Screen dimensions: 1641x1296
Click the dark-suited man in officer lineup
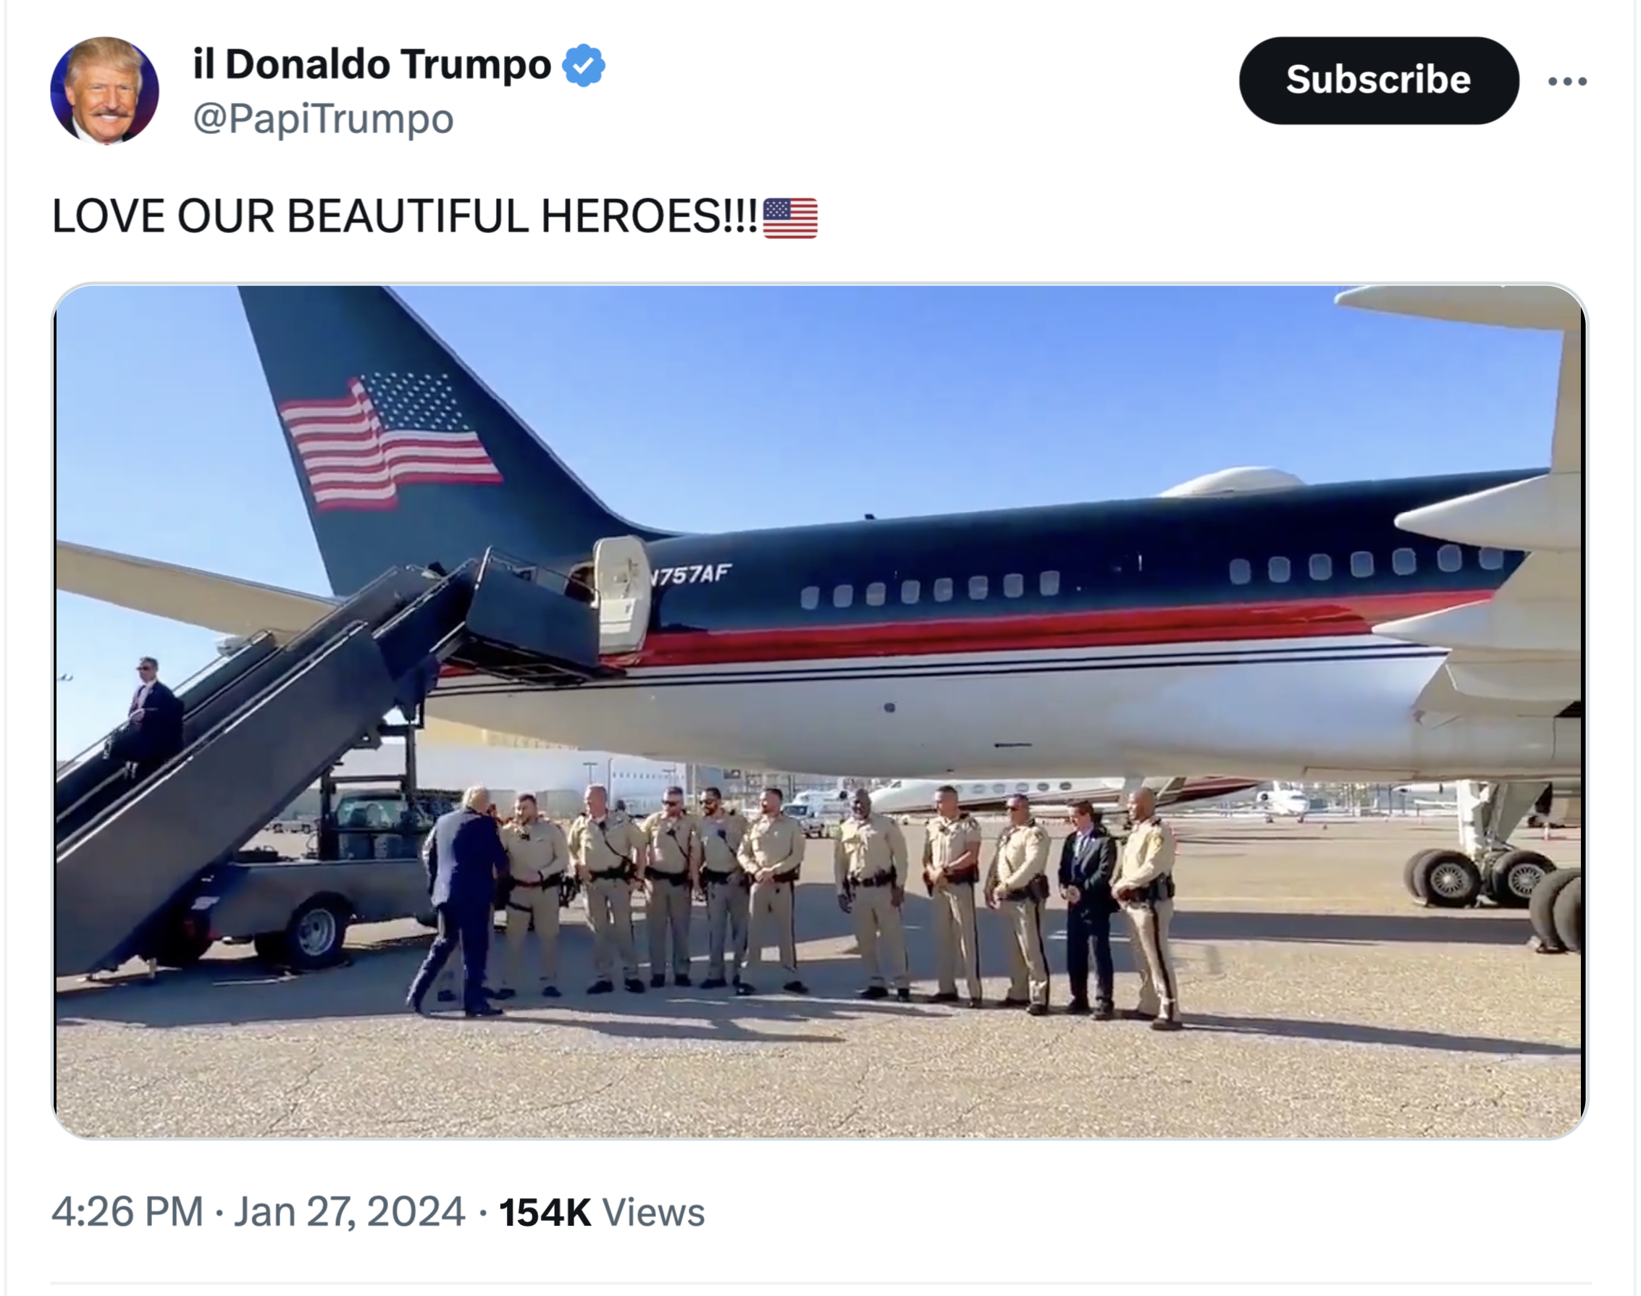(x=1087, y=908)
